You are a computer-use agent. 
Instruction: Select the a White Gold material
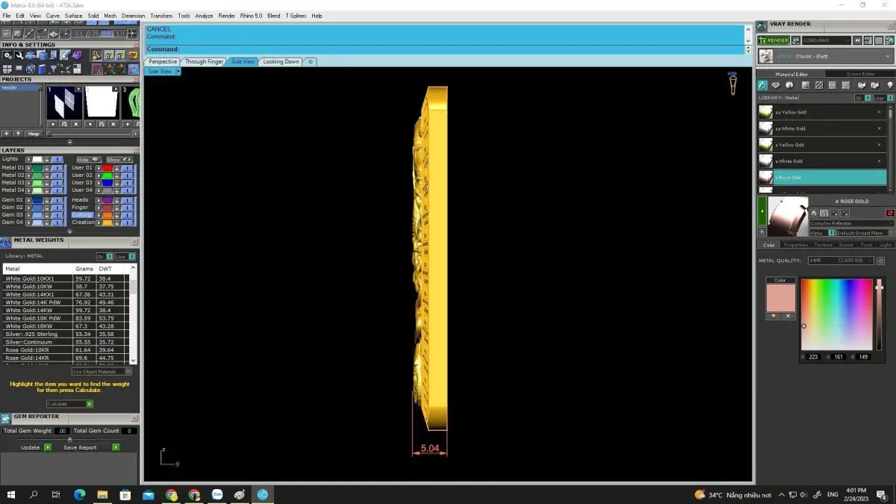coord(822,161)
